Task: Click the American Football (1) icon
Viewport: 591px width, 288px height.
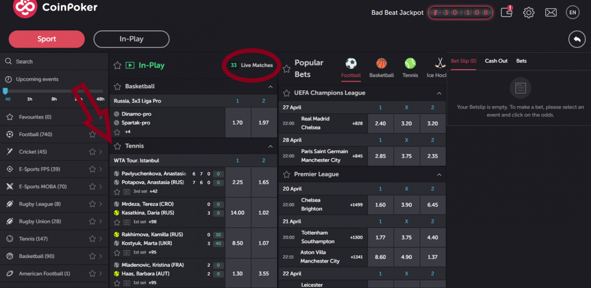Action: [10, 274]
